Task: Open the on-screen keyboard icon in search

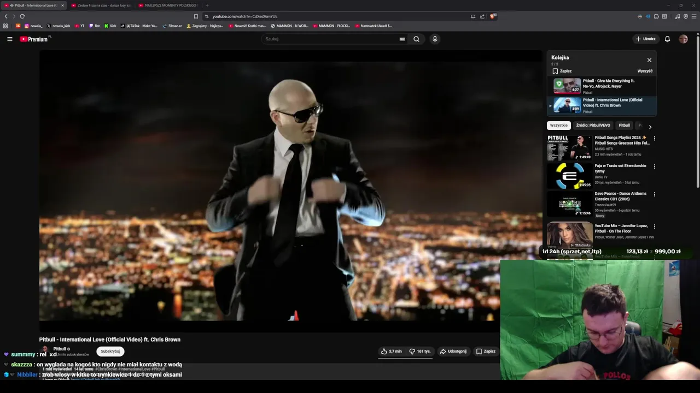Action: click(402, 39)
